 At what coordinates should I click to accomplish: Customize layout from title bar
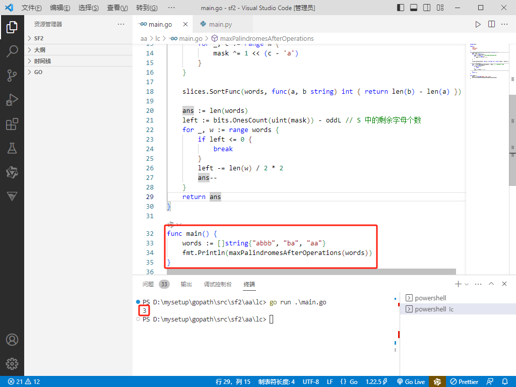440,8
